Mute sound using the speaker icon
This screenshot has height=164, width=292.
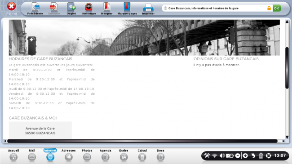(x=222, y=155)
